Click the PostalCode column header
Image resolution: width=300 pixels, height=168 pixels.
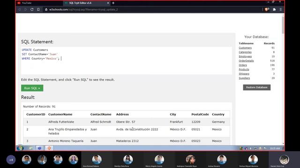click(200, 114)
